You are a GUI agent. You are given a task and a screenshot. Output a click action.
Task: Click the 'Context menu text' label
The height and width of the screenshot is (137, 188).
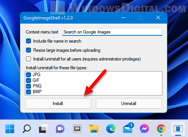[42, 32]
